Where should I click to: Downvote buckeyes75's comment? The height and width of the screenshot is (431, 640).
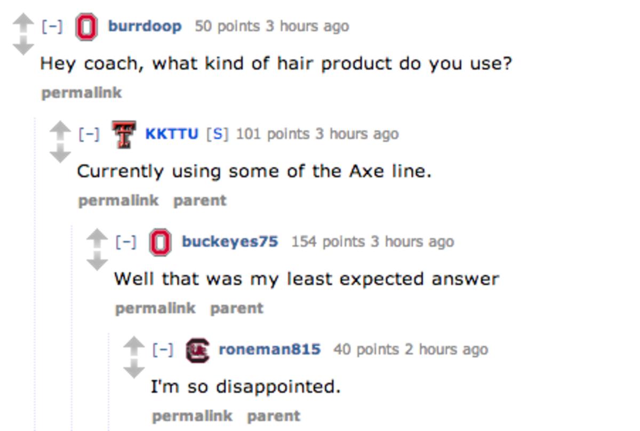click(x=97, y=262)
